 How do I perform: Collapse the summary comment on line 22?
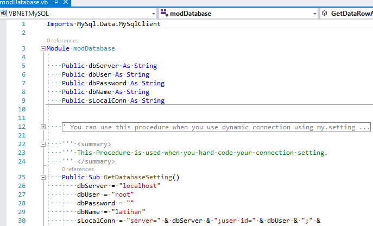point(43,145)
